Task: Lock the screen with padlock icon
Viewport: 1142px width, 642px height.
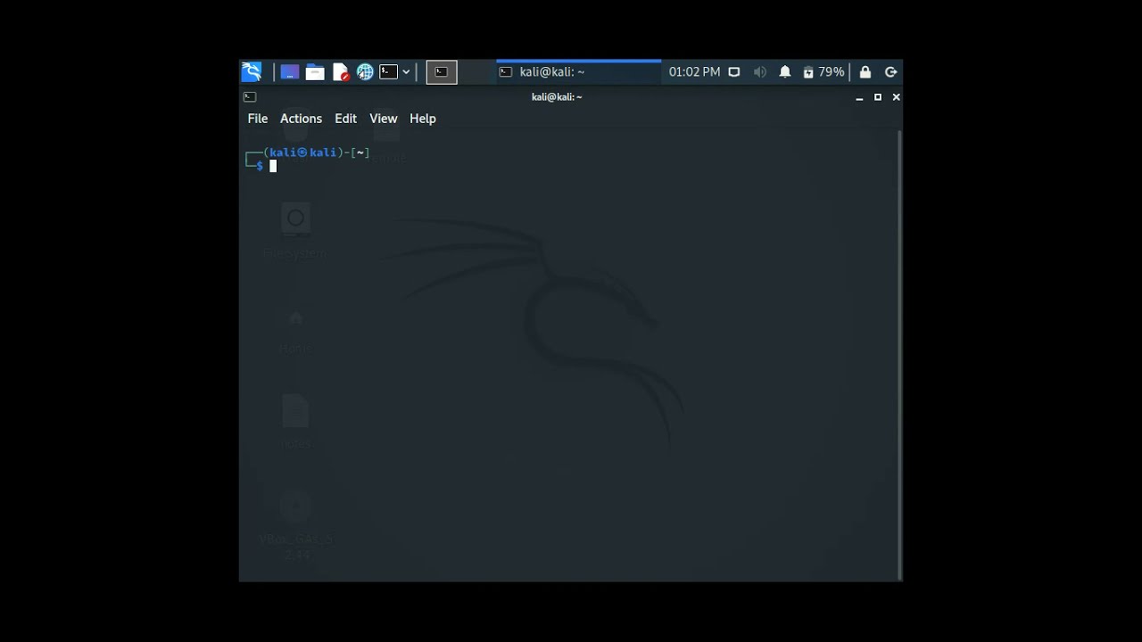Action: tap(865, 72)
